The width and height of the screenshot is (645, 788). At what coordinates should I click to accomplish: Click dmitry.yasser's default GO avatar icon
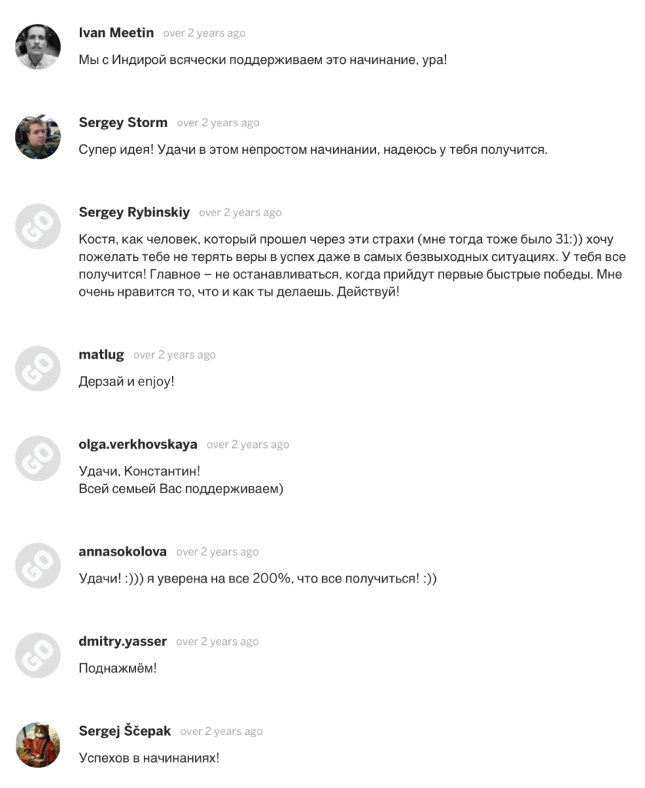tap(38, 655)
